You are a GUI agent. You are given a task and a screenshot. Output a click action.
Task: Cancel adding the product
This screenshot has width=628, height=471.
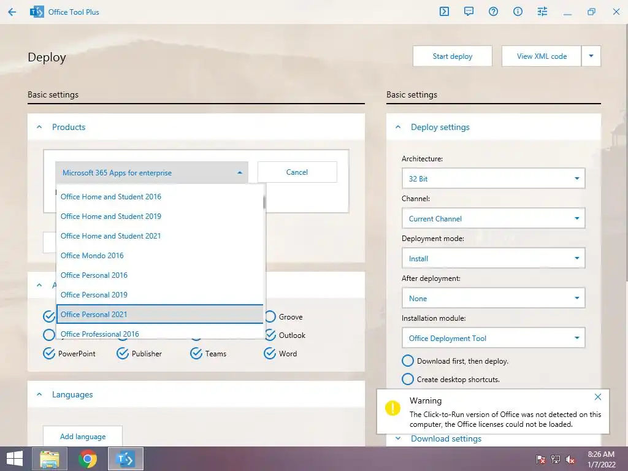[x=297, y=172]
